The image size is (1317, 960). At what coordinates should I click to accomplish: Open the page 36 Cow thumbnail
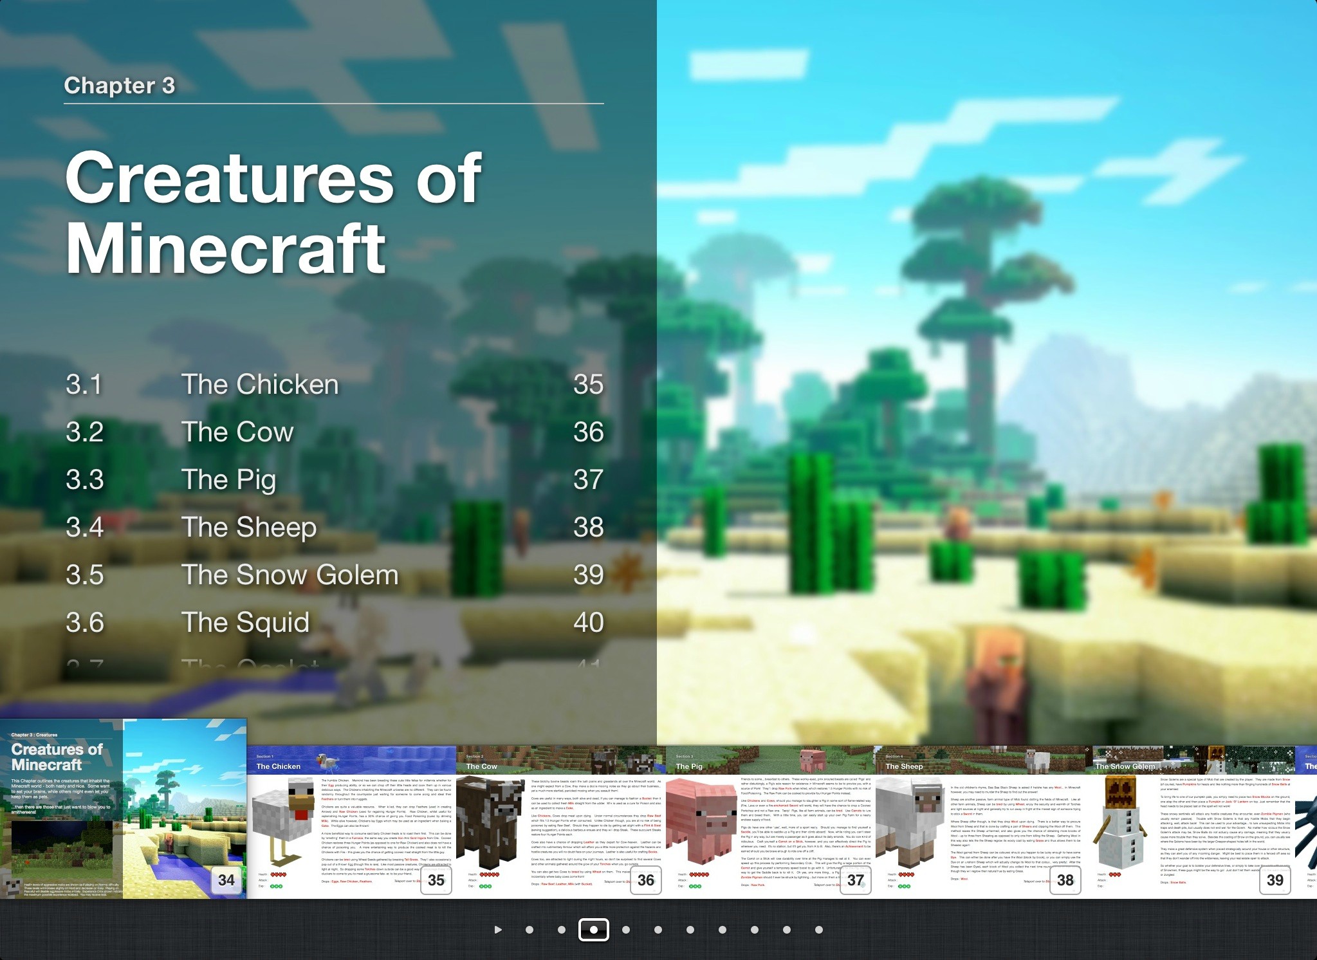[561, 822]
